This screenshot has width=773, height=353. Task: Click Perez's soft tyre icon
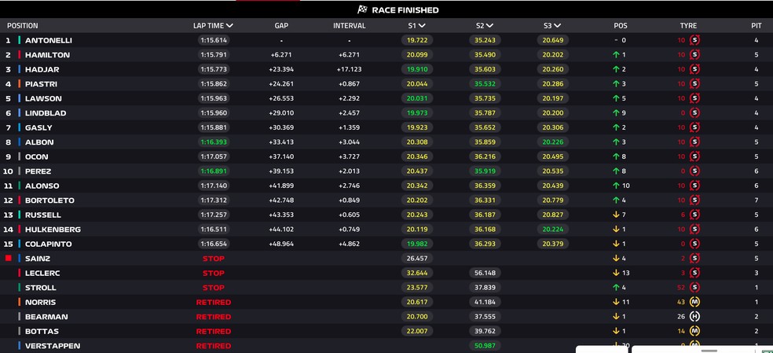694,171
